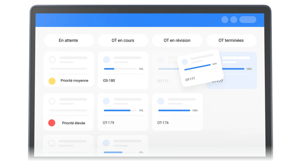
Task: Select the Priorité élevée label
Action: (x=73, y=123)
